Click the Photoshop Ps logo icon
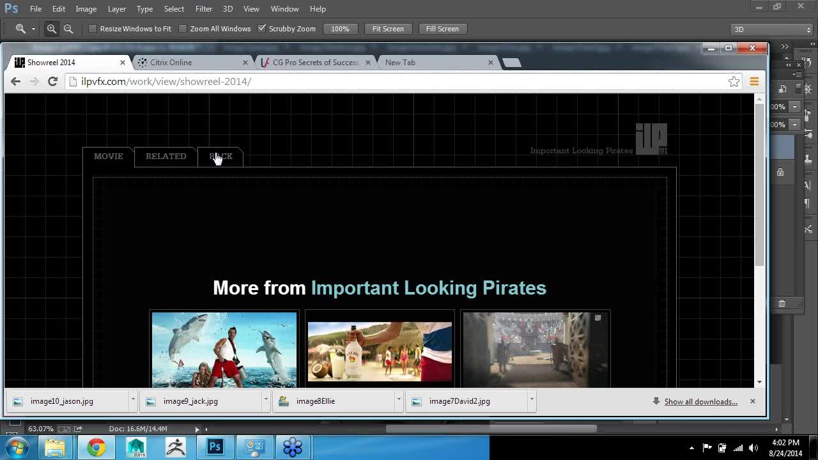 [x=12, y=8]
